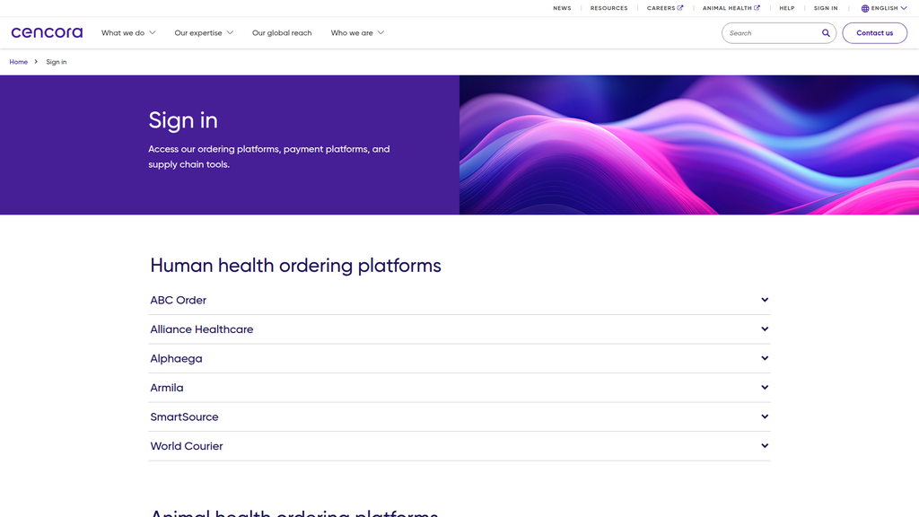Expand the ABC Order accordion

click(x=459, y=300)
